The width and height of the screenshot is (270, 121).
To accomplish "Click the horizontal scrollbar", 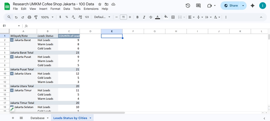I will click(67, 113).
